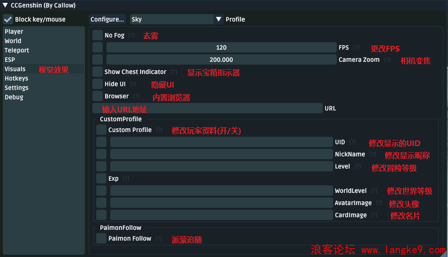The image size is (448, 257).
Task: Click the (?) icon next to Show Chest Indicator
Action: [174, 72]
